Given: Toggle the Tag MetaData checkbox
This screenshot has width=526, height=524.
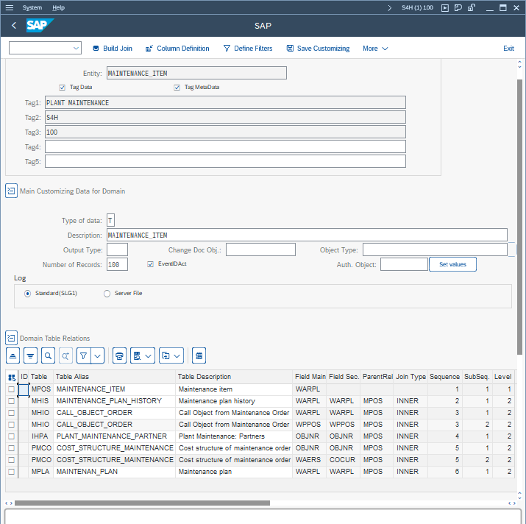Looking at the screenshot, I should pyautogui.click(x=177, y=87).
